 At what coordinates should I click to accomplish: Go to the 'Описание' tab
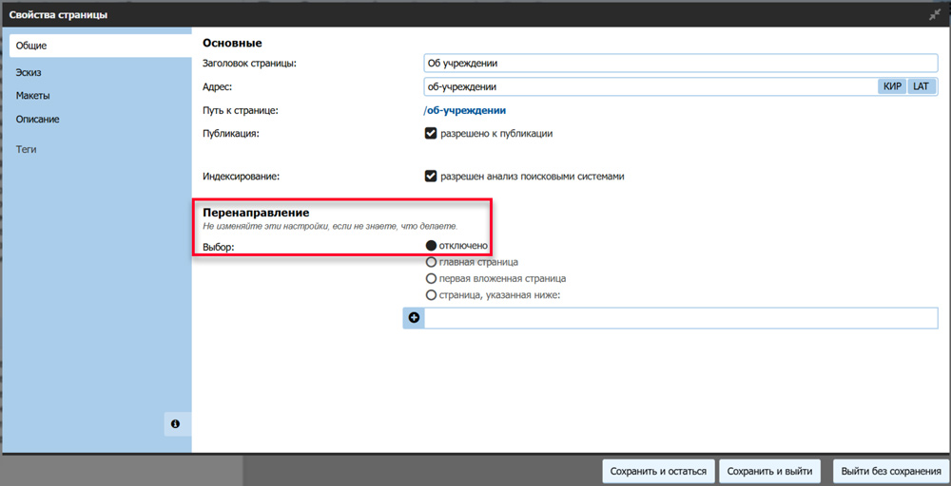pos(37,120)
